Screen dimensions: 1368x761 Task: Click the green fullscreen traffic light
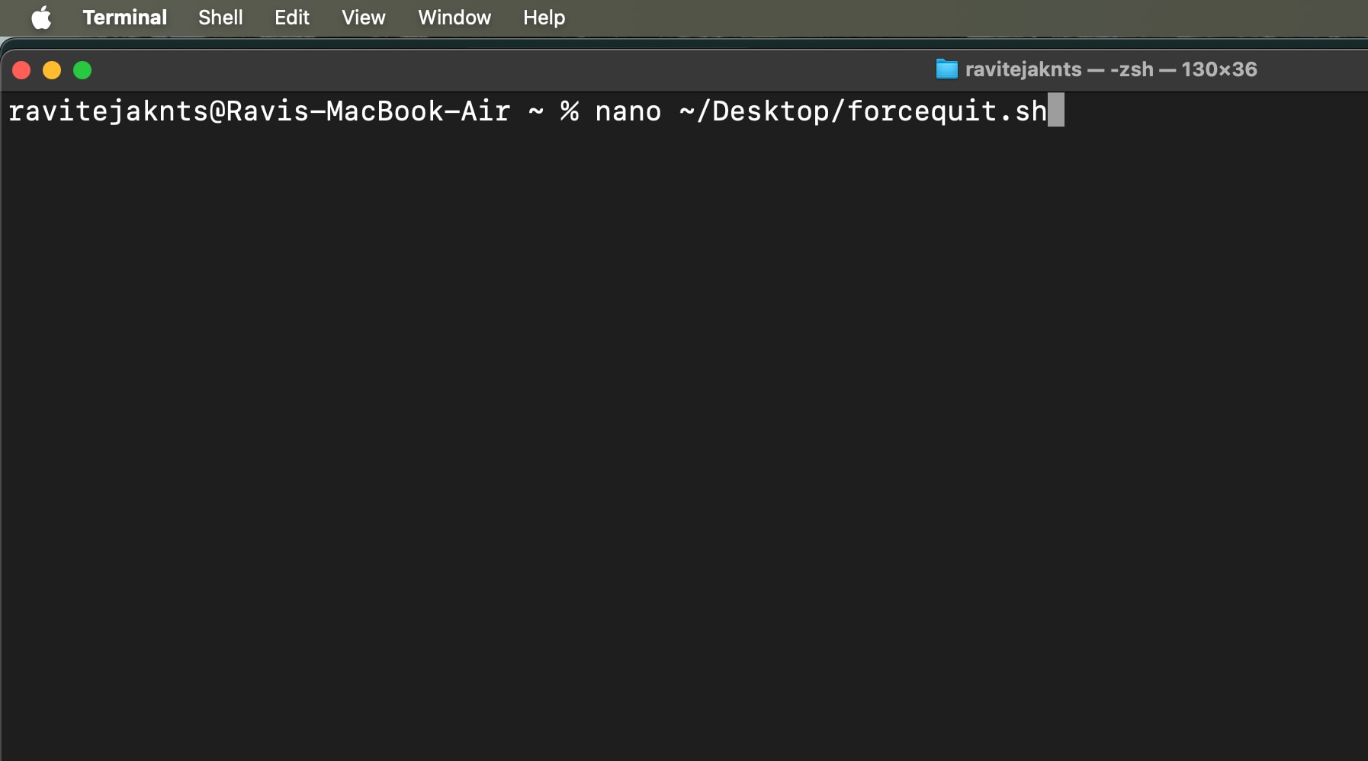click(82, 69)
